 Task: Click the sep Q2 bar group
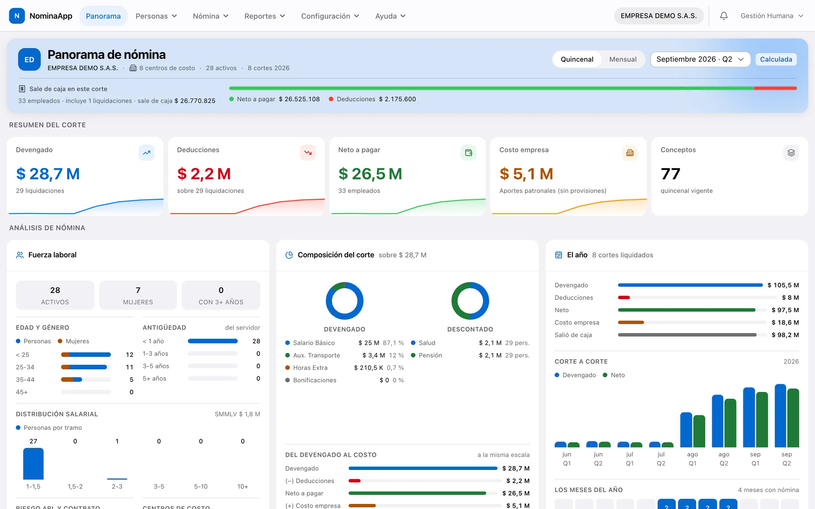tap(787, 416)
